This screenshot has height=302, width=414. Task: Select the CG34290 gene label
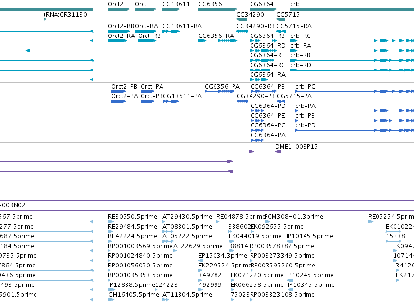click(250, 14)
